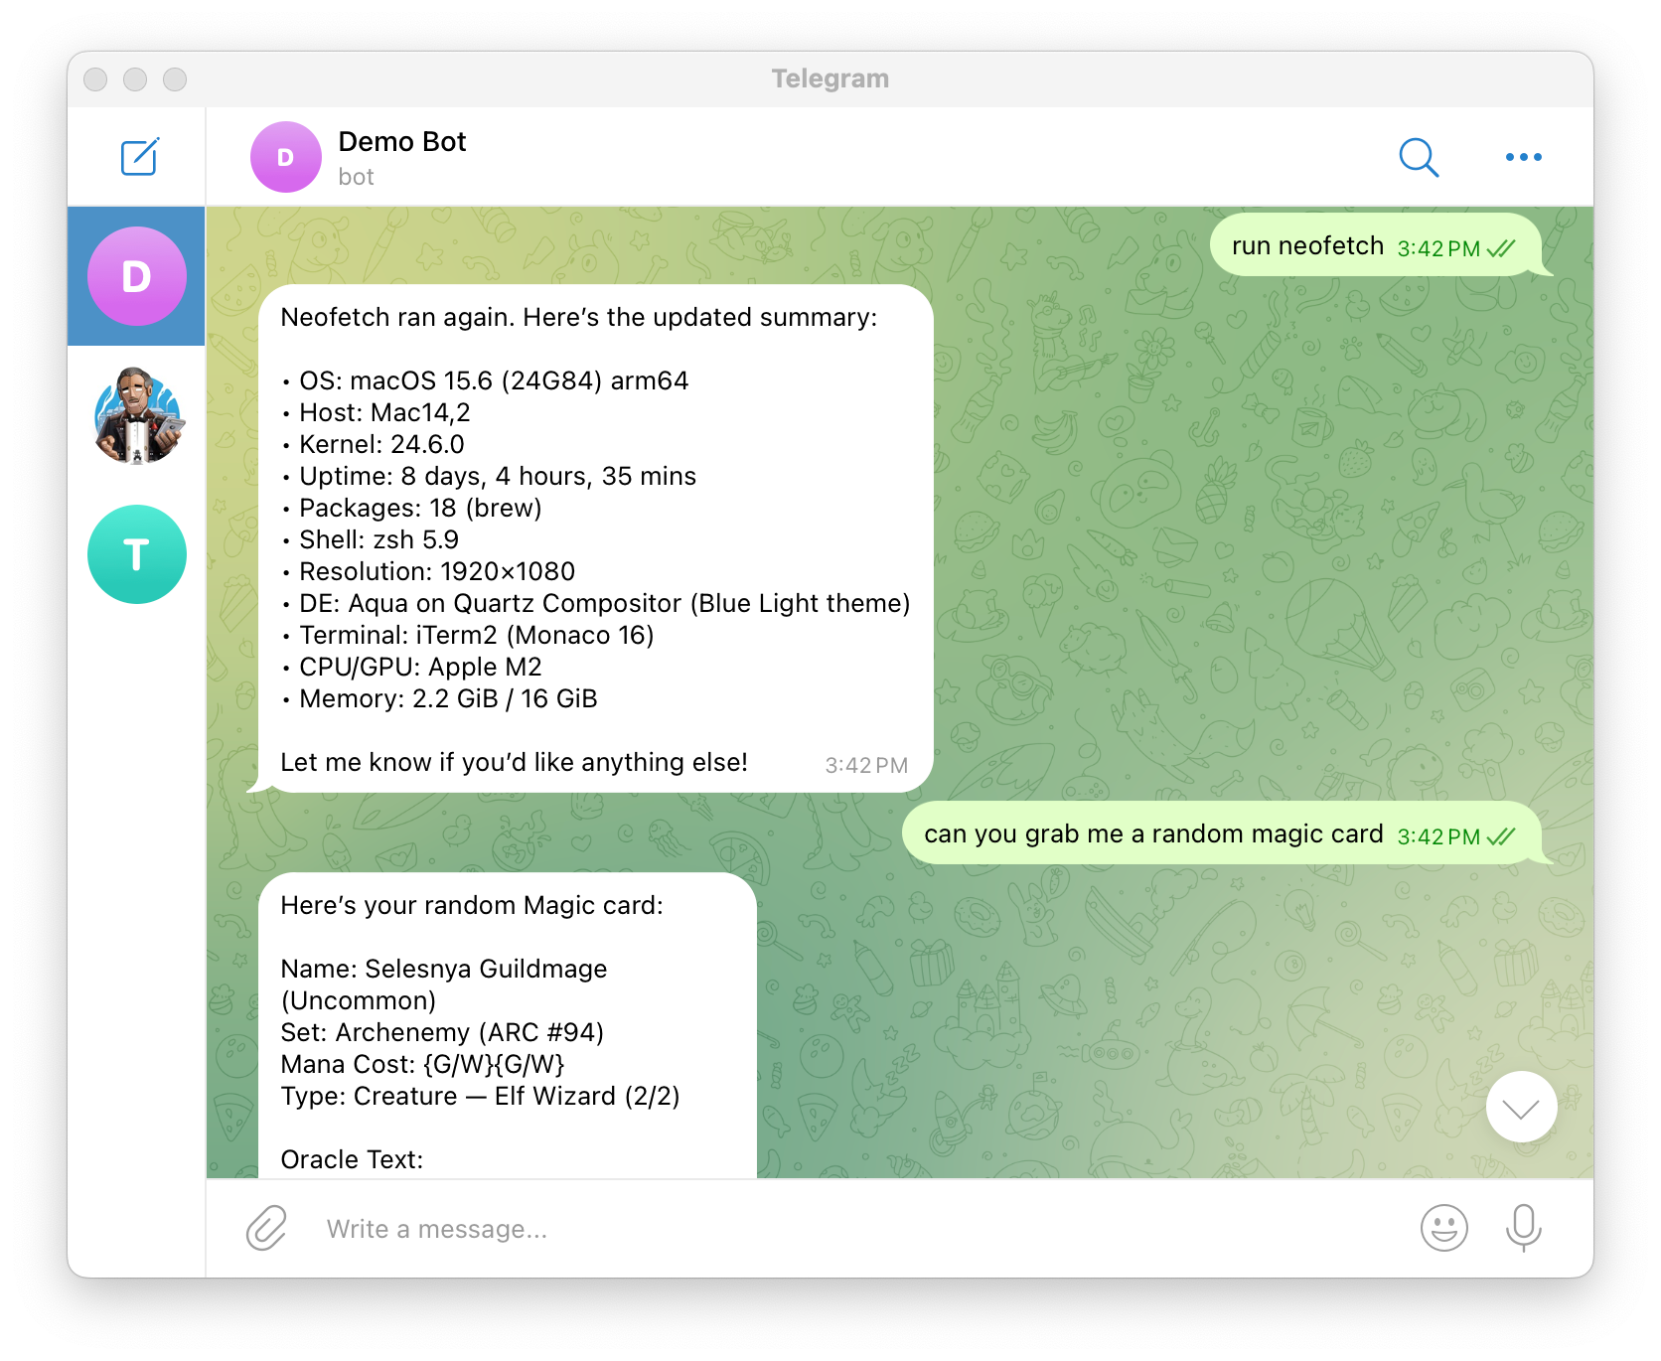Screen dimensions: 1661x1361
Task: Open the teal T chat in sidebar
Action: pyautogui.click(x=137, y=554)
